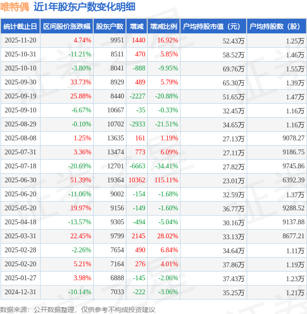307x314 pixels.
Task: Select the date cell 2025-10-31
Action: click(x=20, y=55)
